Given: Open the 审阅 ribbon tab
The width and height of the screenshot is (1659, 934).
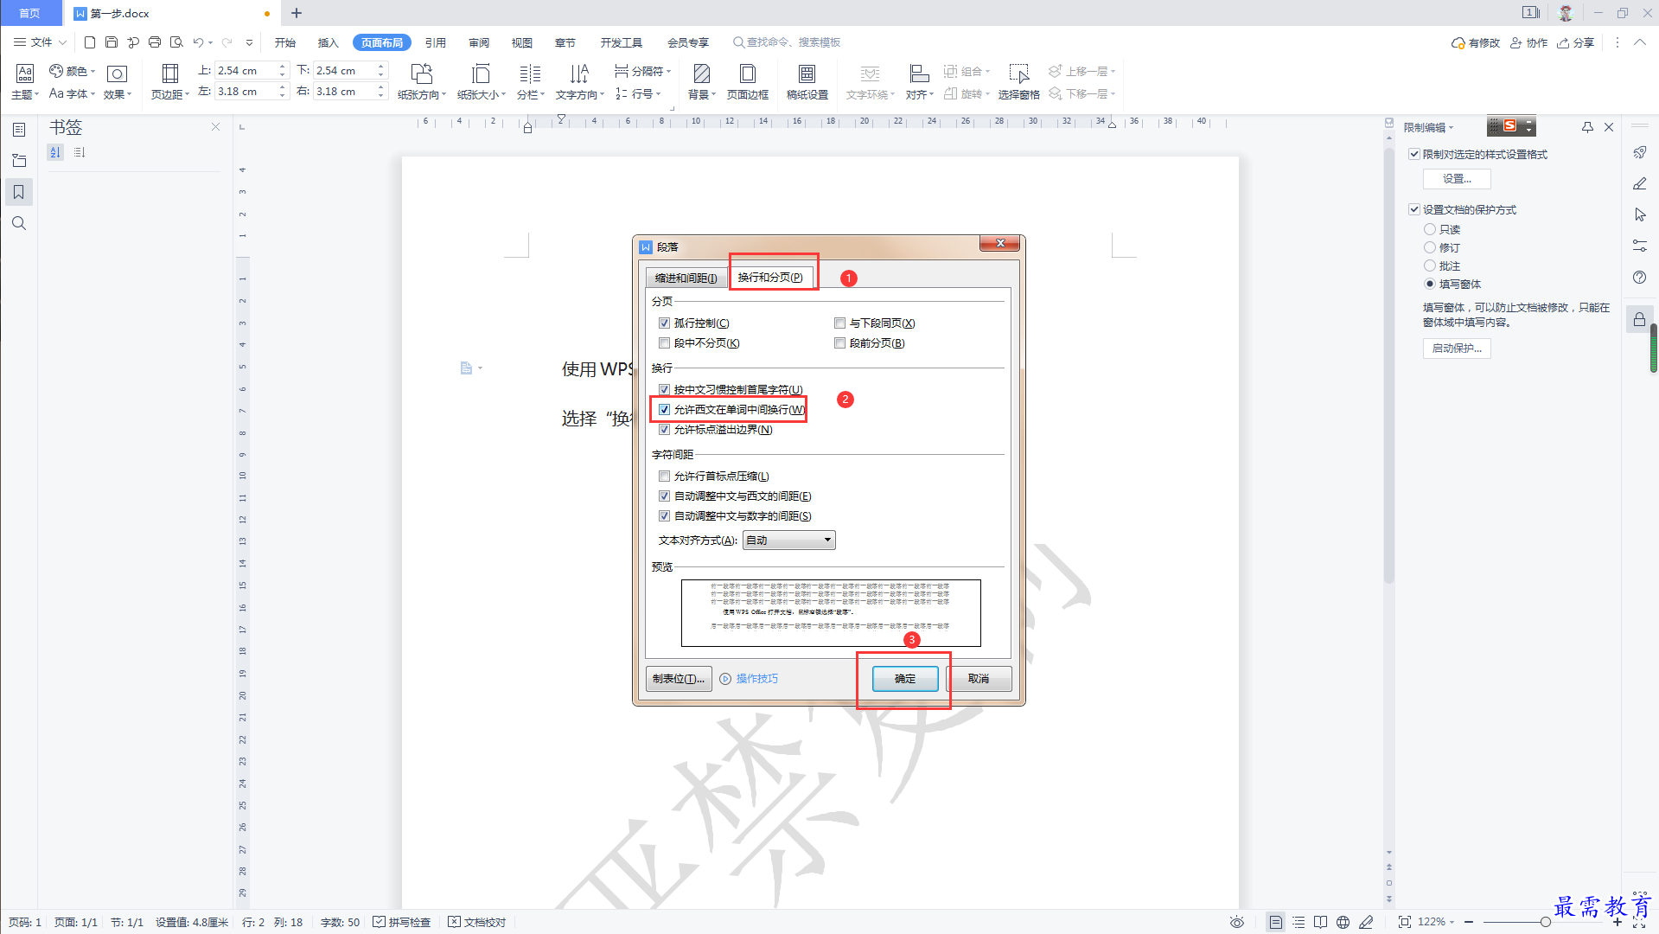Looking at the screenshot, I should (x=479, y=42).
